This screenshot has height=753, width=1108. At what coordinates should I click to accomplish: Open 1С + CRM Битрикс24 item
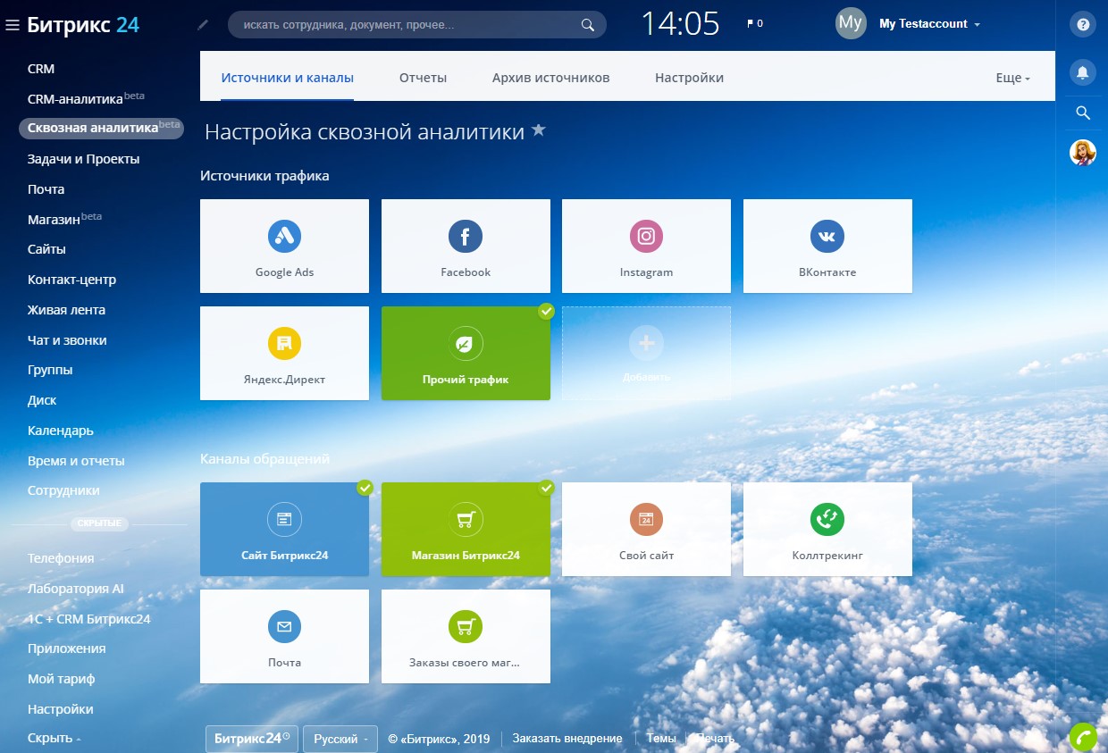point(88,619)
